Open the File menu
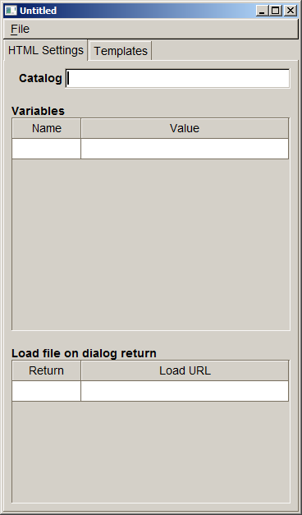Image resolution: width=302 pixels, height=515 pixels. point(20,30)
